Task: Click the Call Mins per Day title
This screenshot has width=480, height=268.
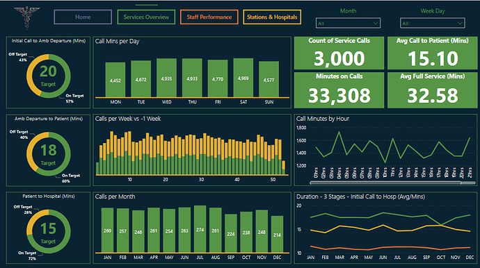Action: pos(118,41)
